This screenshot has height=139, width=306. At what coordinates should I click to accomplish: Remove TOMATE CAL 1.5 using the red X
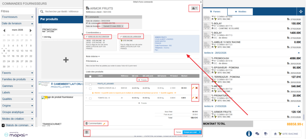coord(196,98)
